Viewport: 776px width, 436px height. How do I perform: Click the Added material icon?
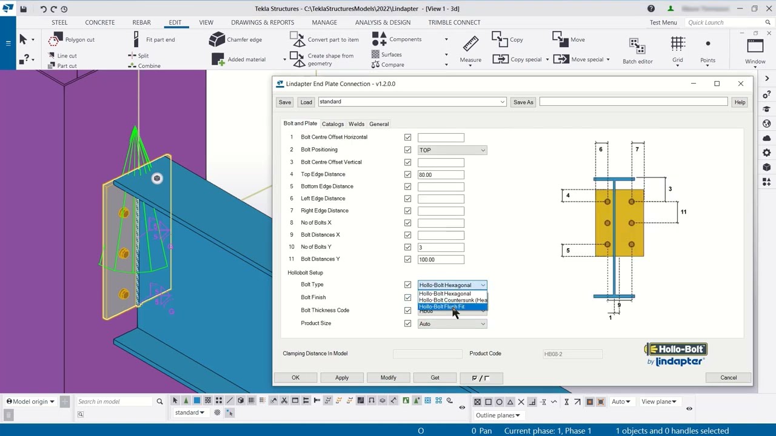218,59
